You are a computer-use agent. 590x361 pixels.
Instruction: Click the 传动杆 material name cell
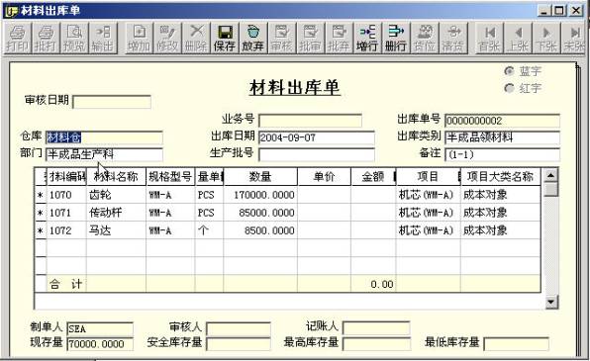(x=116, y=213)
